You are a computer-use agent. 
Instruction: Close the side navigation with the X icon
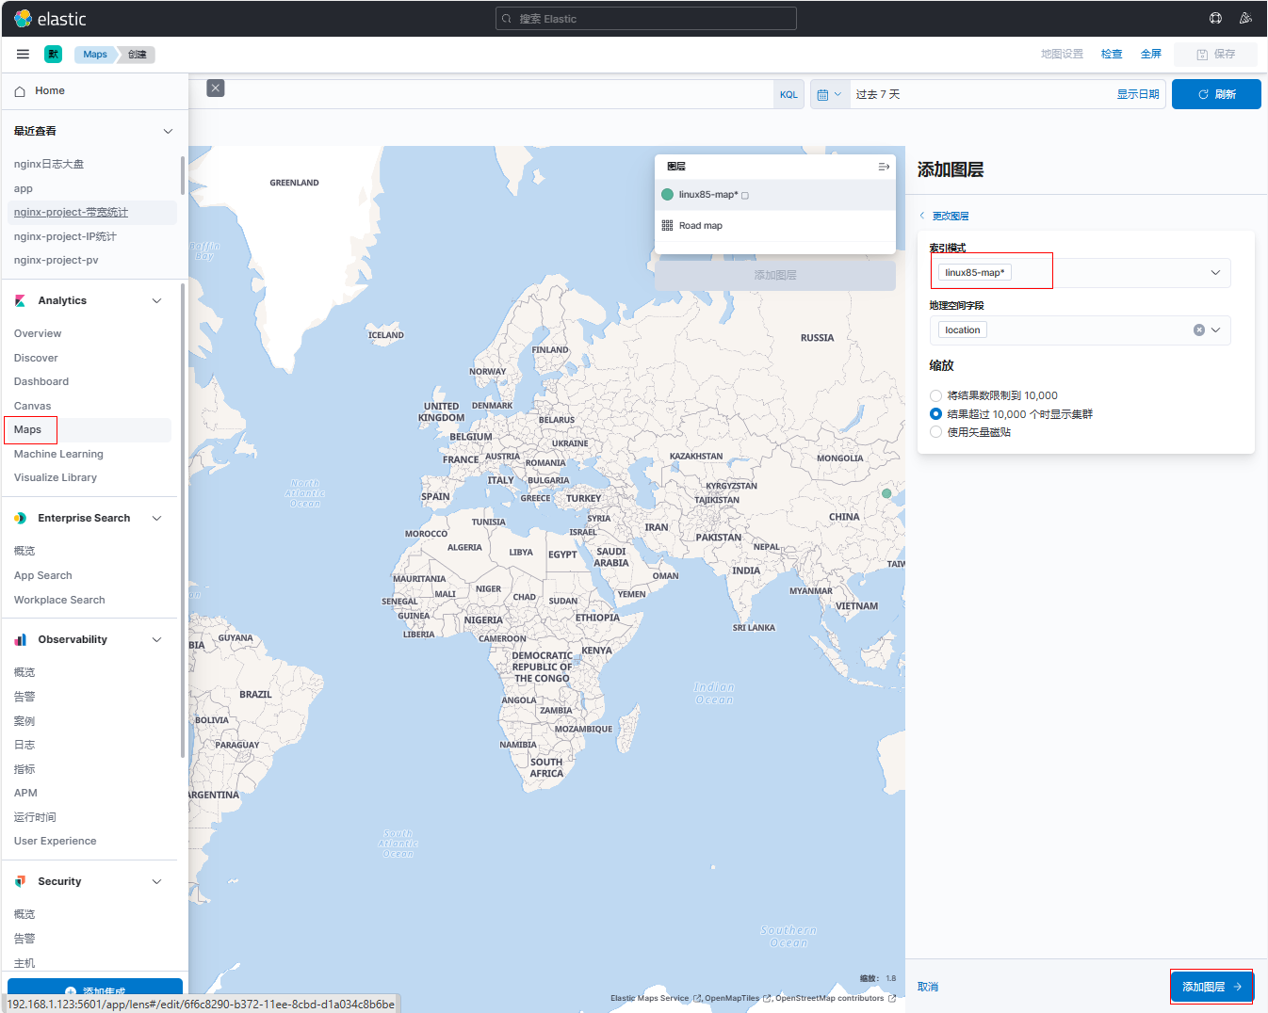coord(216,88)
